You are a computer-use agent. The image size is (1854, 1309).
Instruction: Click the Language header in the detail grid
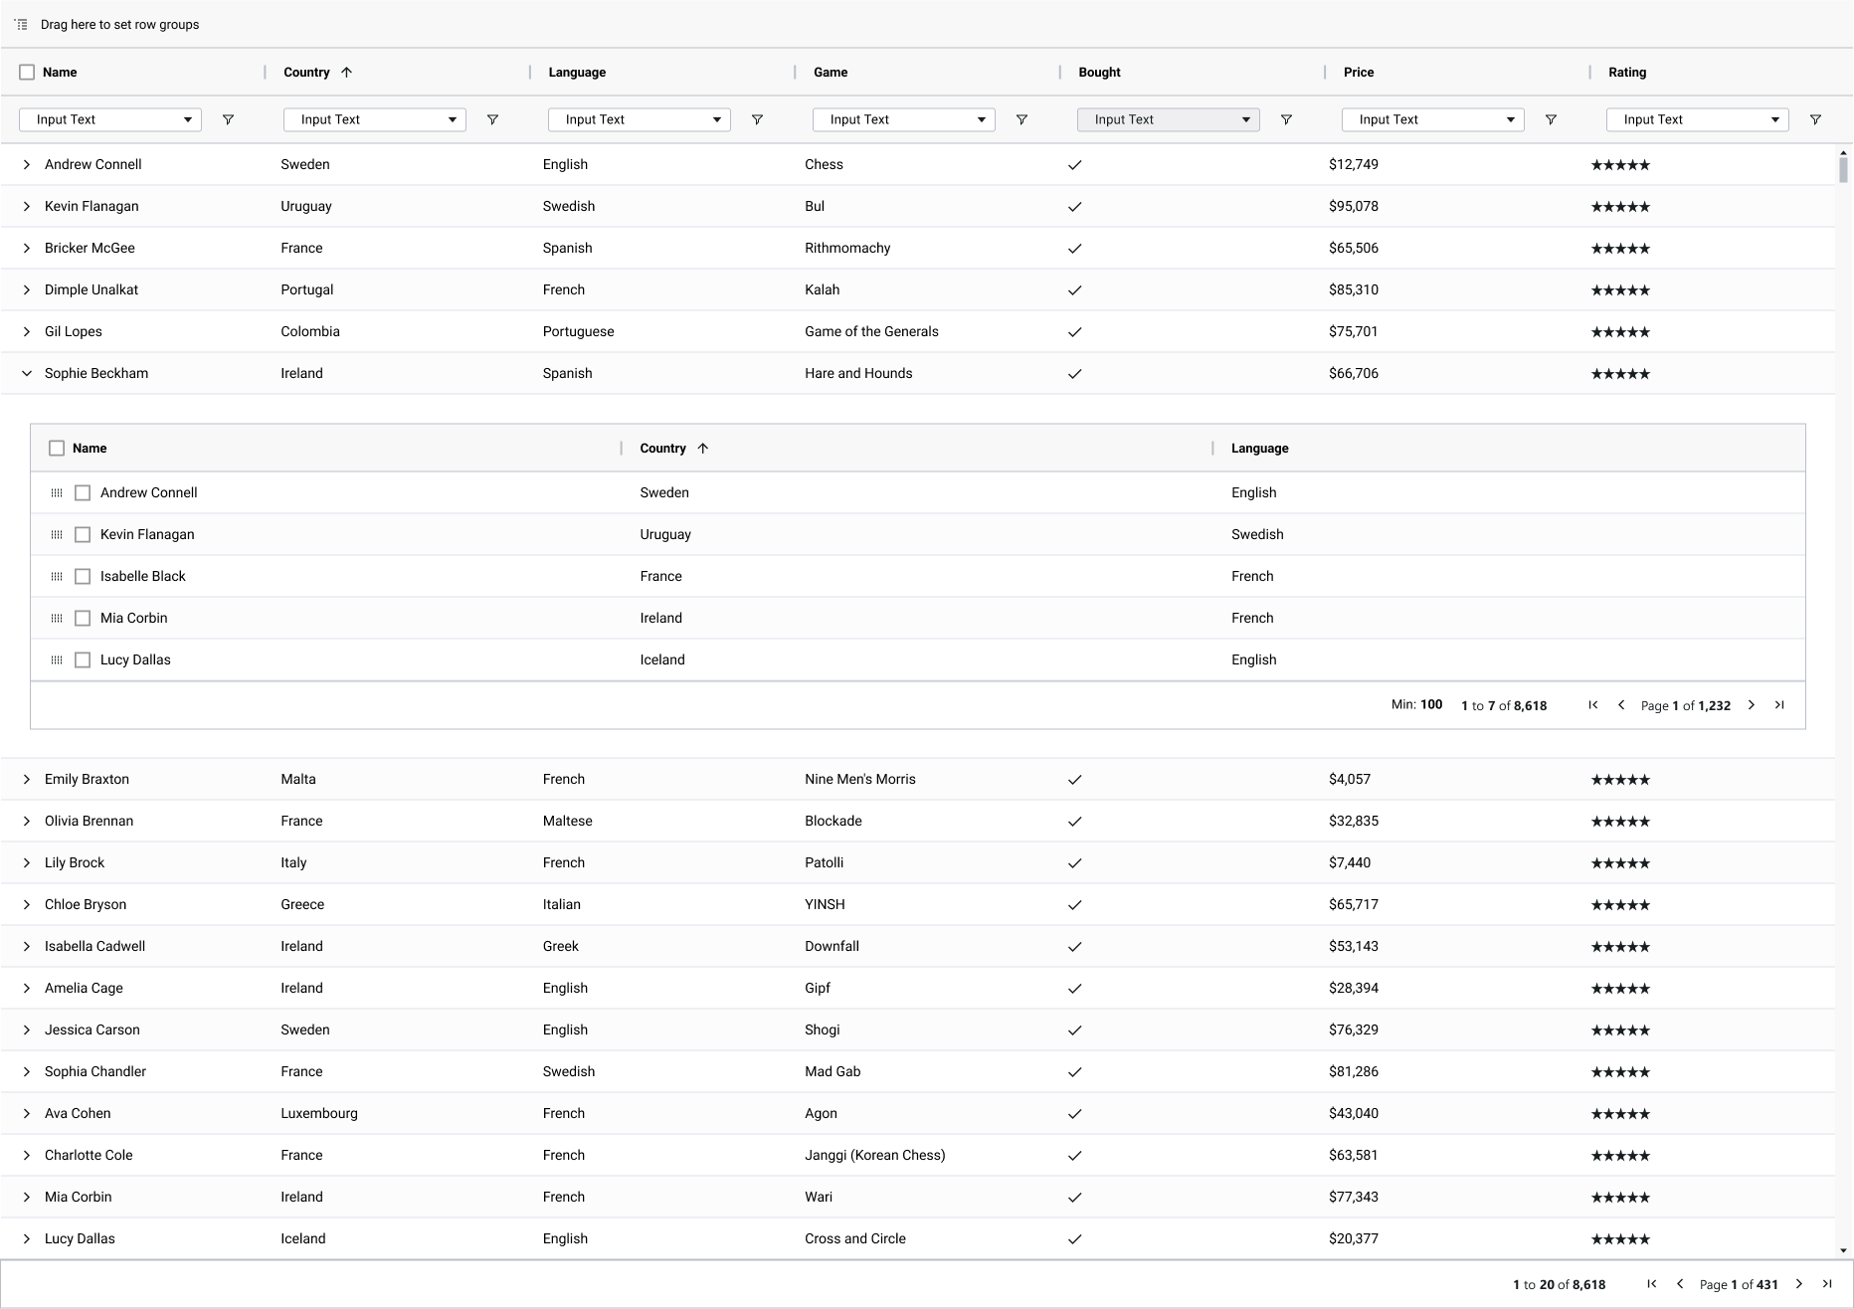1258,448
